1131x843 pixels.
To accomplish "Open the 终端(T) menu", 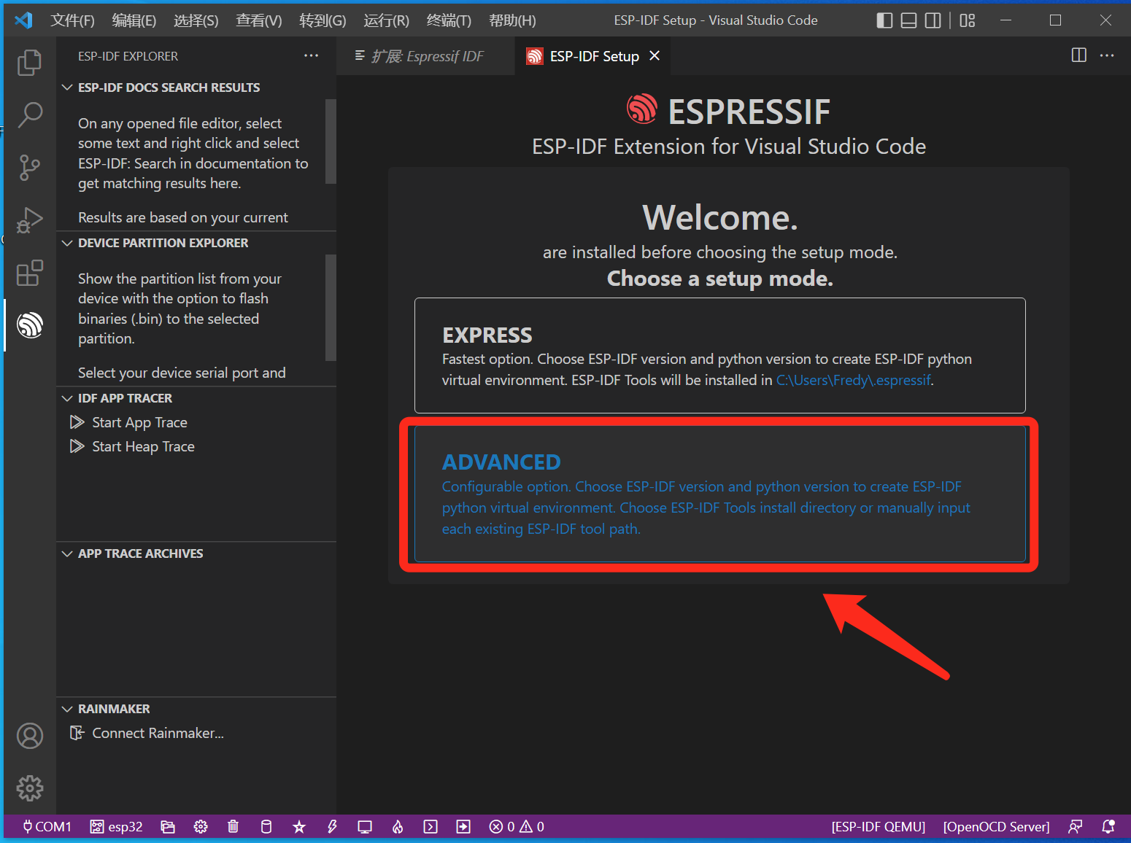I will click(449, 20).
